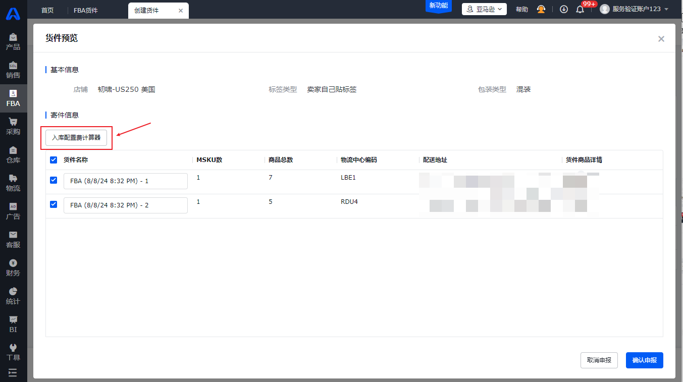Edit shipment name field ending in - 2
The width and height of the screenshot is (683, 382).
click(x=126, y=205)
